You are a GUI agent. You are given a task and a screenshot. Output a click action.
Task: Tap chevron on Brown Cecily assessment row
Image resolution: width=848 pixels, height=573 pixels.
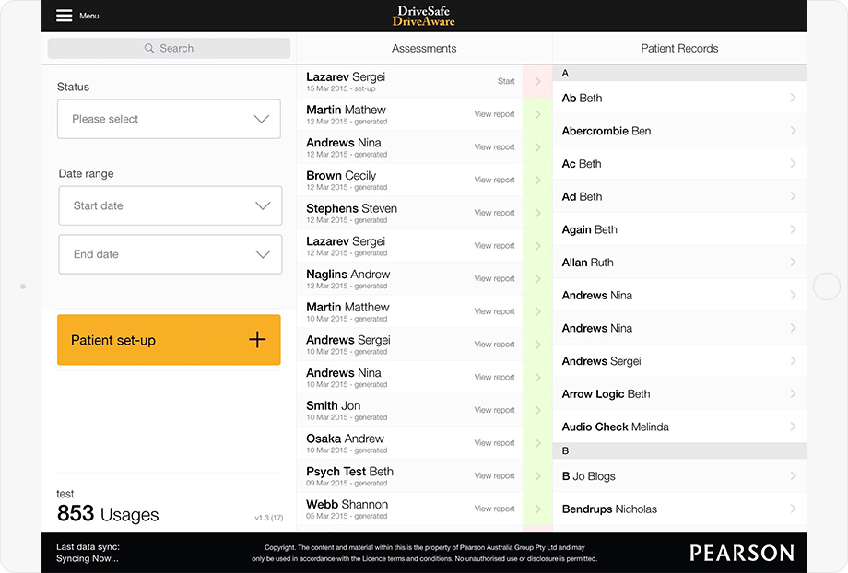(x=537, y=181)
